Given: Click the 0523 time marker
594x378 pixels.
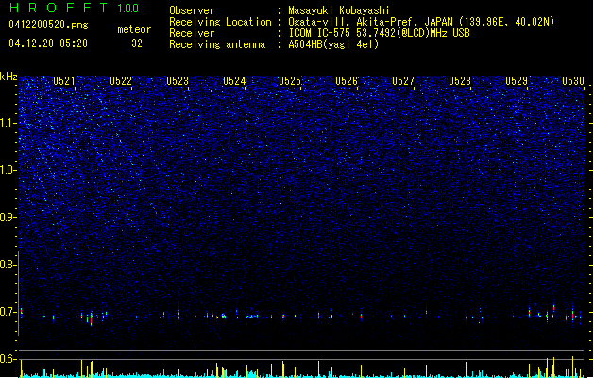Looking at the screenshot, I should [x=178, y=80].
